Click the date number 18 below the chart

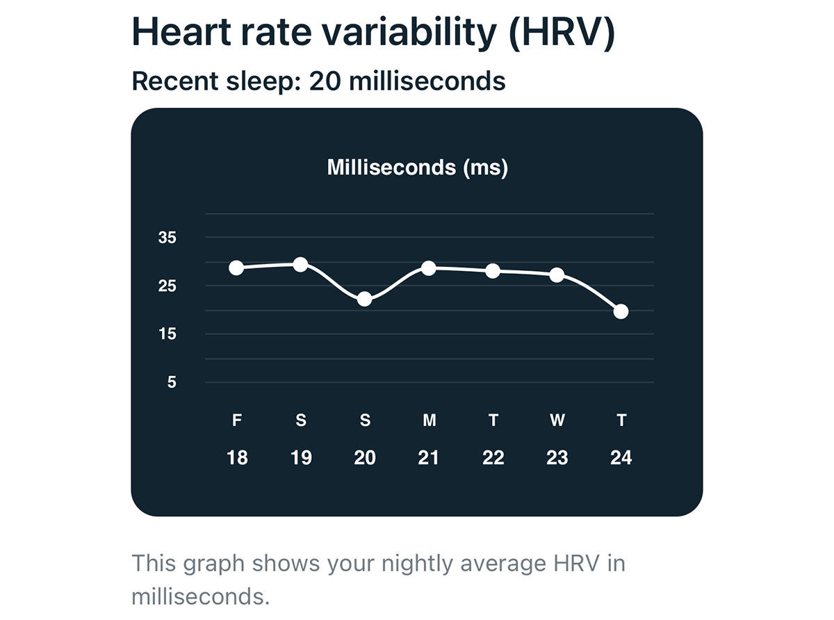point(237,458)
